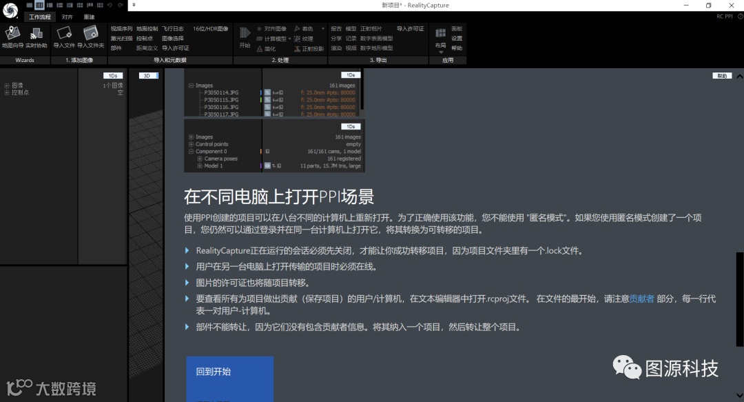Apply 着色 colorize to model

[x=304, y=29]
